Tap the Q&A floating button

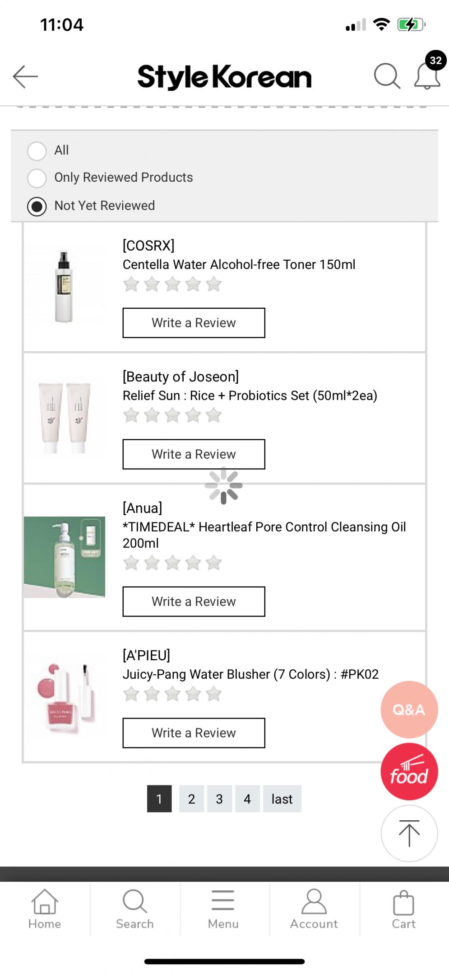(409, 710)
